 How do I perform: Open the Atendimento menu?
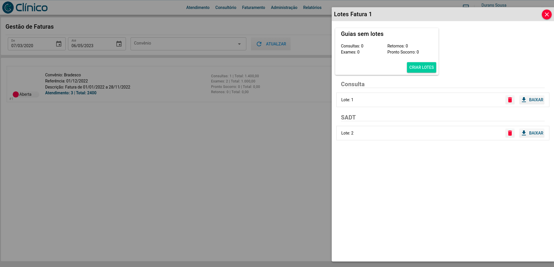click(198, 8)
